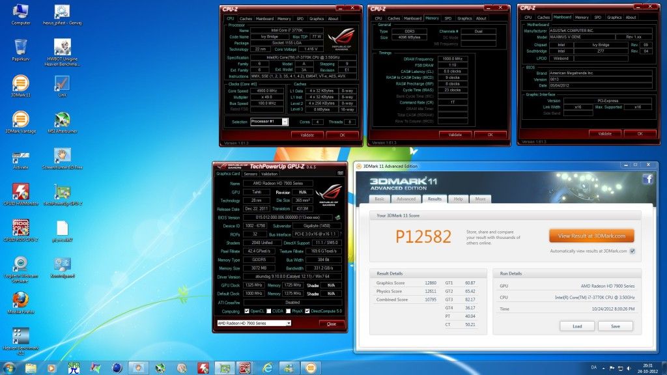The image size is (667, 375).
Task: Open the Computer desktop icon
Action: coord(20,14)
